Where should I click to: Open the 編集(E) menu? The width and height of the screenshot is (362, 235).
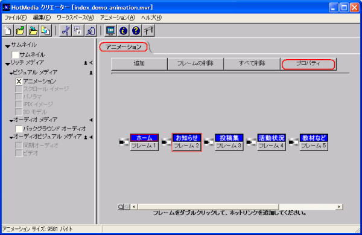pos(42,18)
